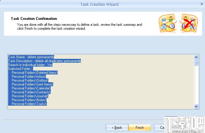
Task: Click the 'Selected Folder :' line
Action: [20, 69]
